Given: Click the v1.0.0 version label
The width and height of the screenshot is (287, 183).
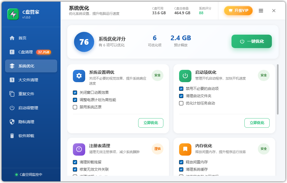Looking at the screenshot, I should coord(26,18).
